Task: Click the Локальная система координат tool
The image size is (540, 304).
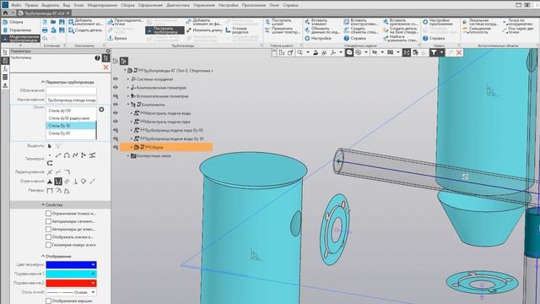Action: 480,22
